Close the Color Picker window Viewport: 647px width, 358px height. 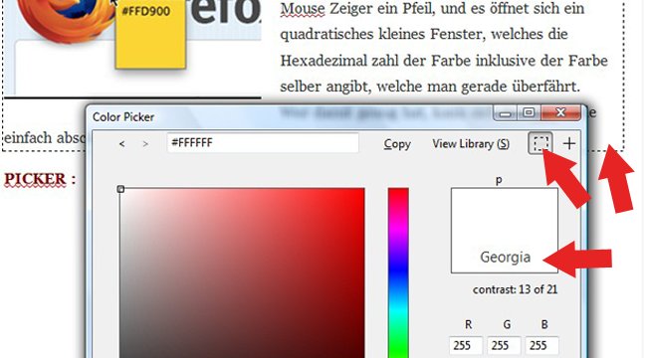[x=560, y=112]
